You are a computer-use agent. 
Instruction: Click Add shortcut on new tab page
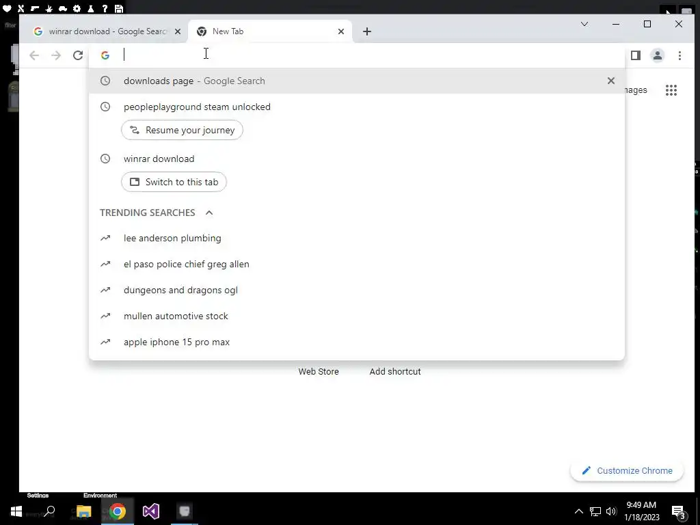click(395, 371)
